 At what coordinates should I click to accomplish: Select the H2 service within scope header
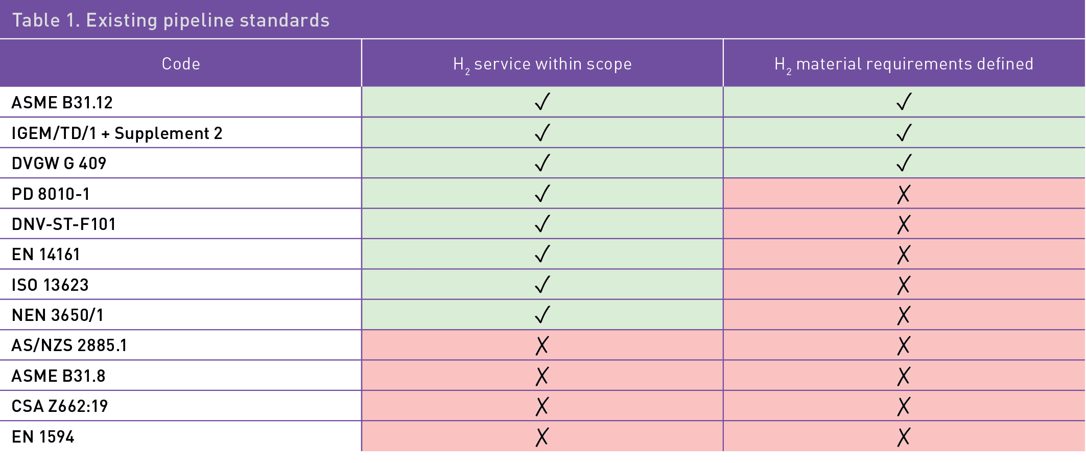pyautogui.click(x=542, y=64)
